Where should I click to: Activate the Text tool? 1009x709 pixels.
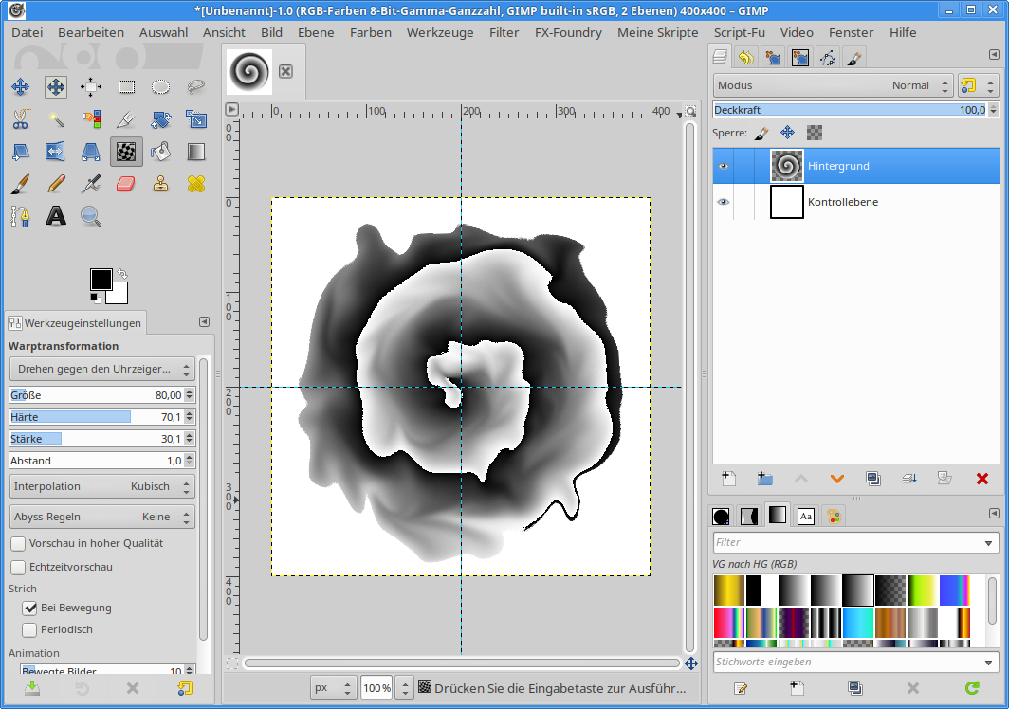tap(56, 215)
